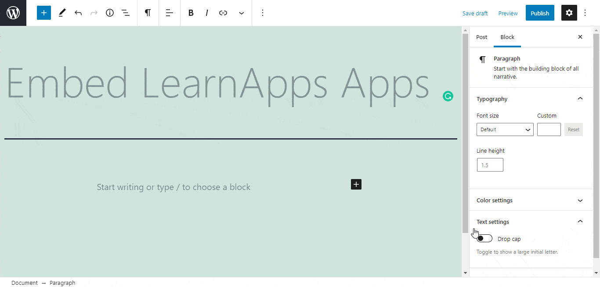Open more rich text controls chevron
Screen dimensions: 600x287
(242, 13)
